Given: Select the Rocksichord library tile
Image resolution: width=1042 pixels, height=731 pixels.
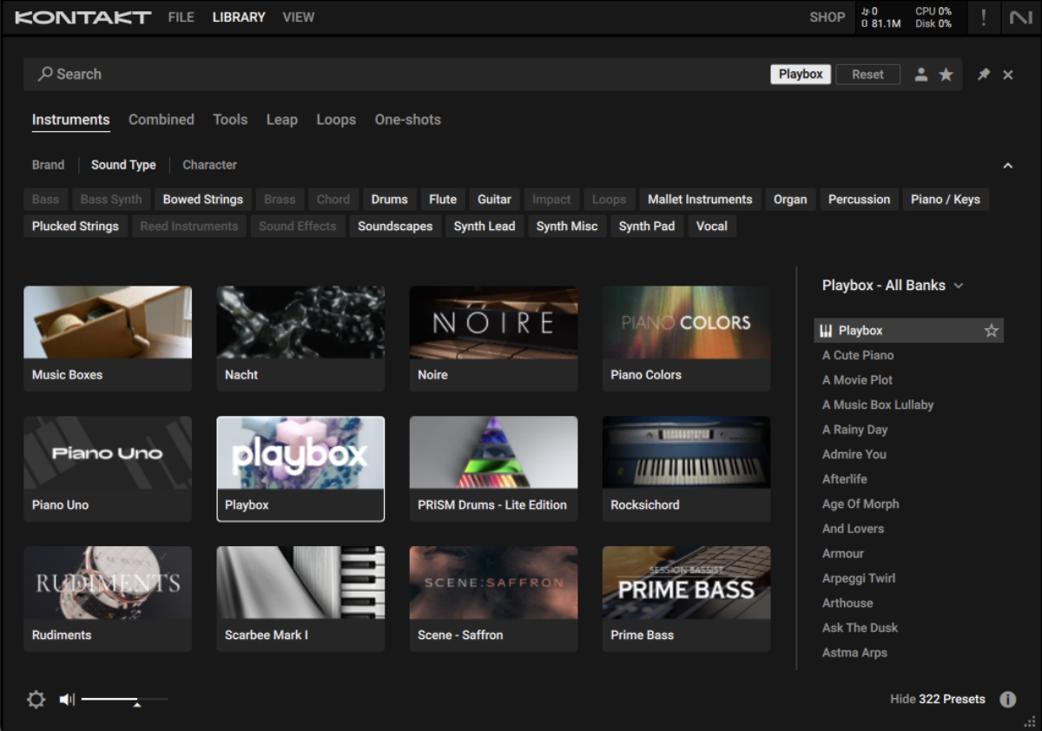Looking at the screenshot, I should click(x=686, y=469).
